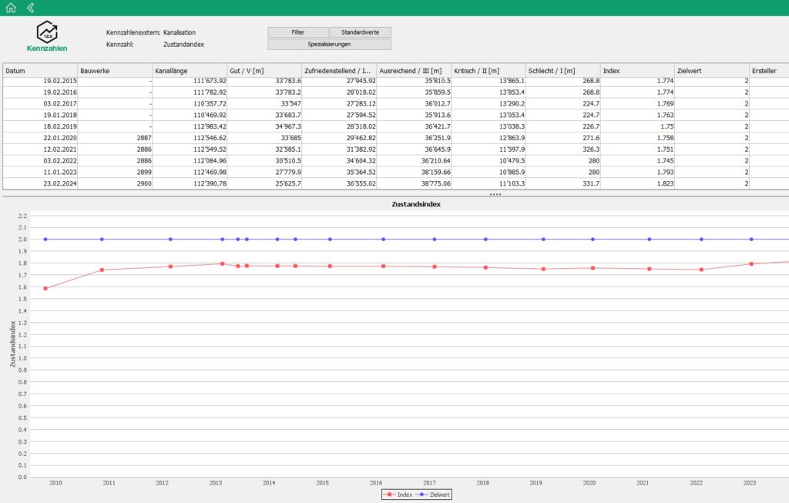Click the first red Index point near 2010
Screen dimensions: 789x503
pyautogui.click(x=45, y=289)
